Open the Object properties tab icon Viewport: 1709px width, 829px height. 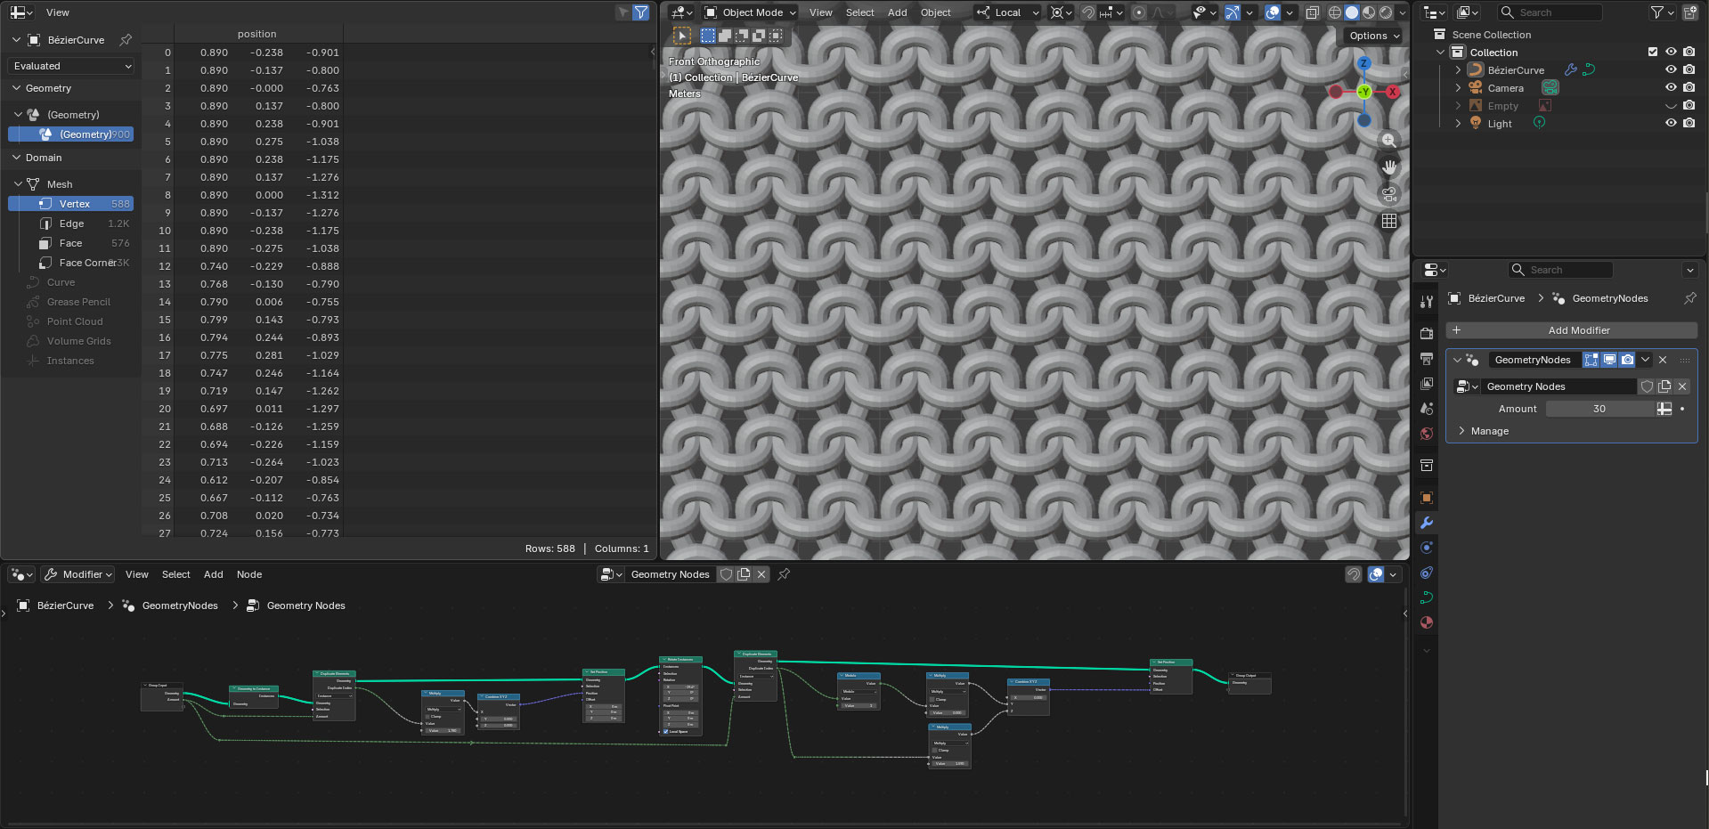pyautogui.click(x=1426, y=498)
